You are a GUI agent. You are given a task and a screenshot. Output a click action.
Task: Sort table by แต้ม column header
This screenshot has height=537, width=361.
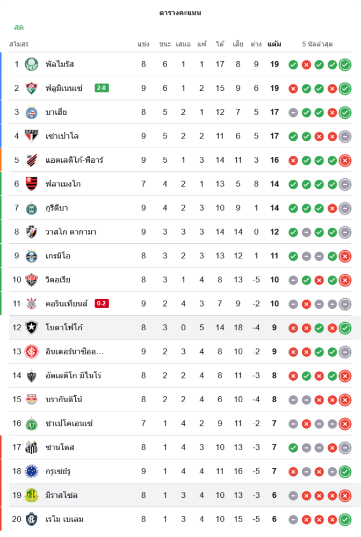[x=274, y=44]
